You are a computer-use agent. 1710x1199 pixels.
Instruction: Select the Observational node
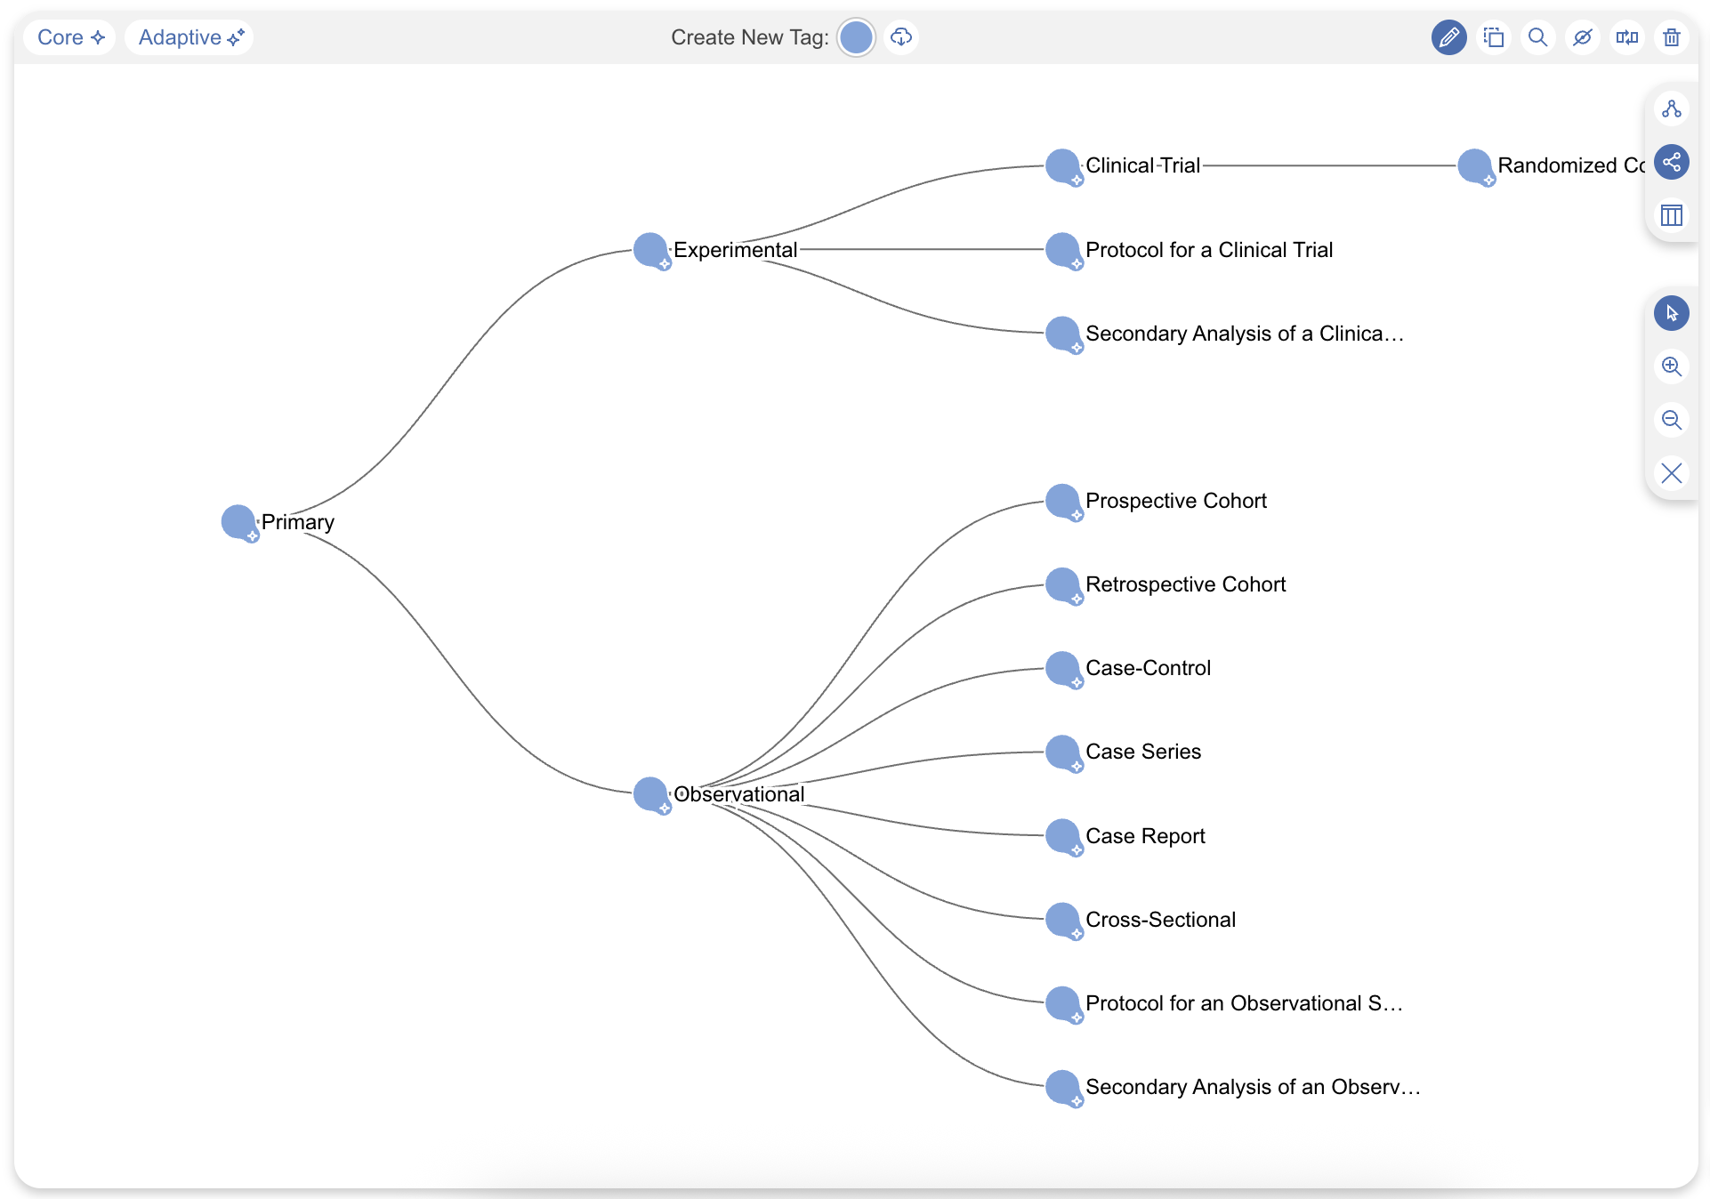click(651, 794)
